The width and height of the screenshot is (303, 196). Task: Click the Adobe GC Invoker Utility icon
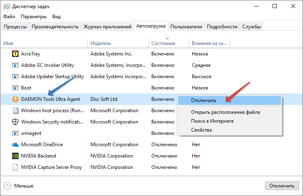point(15,65)
